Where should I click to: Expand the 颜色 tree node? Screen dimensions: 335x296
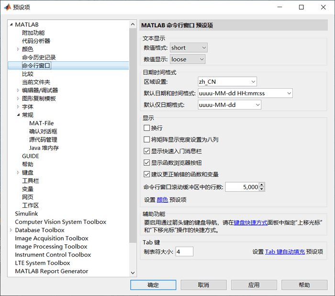[18, 49]
